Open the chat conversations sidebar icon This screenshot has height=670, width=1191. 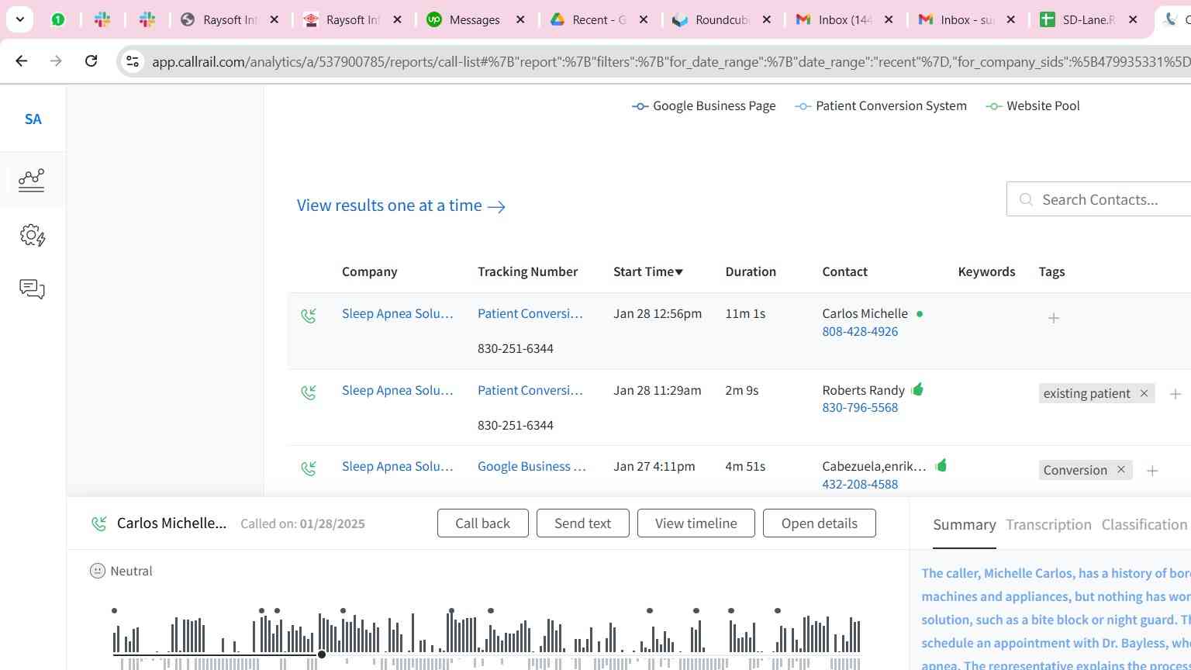tap(32, 289)
